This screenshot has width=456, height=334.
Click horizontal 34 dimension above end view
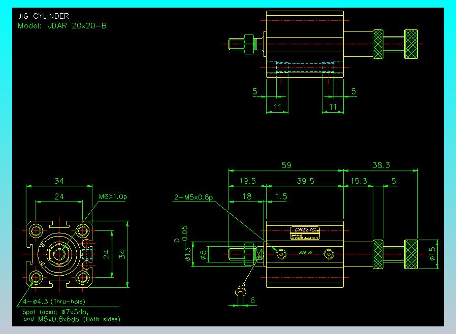[59, 181]
